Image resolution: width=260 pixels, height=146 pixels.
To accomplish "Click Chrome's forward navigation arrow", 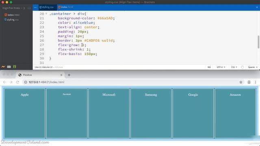I will tap(11, 82).
